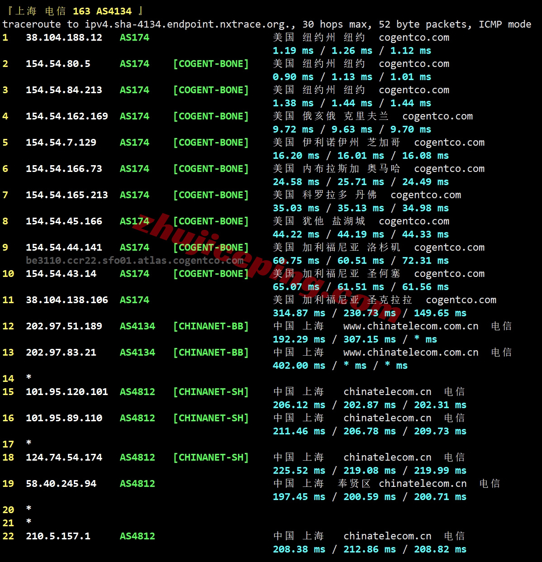Image resolution: width=542 pixels, height=562 pixels.
Task: Click location 奉贤区 on hop 19
Action: pyautogui.click(x=354, y=484)
